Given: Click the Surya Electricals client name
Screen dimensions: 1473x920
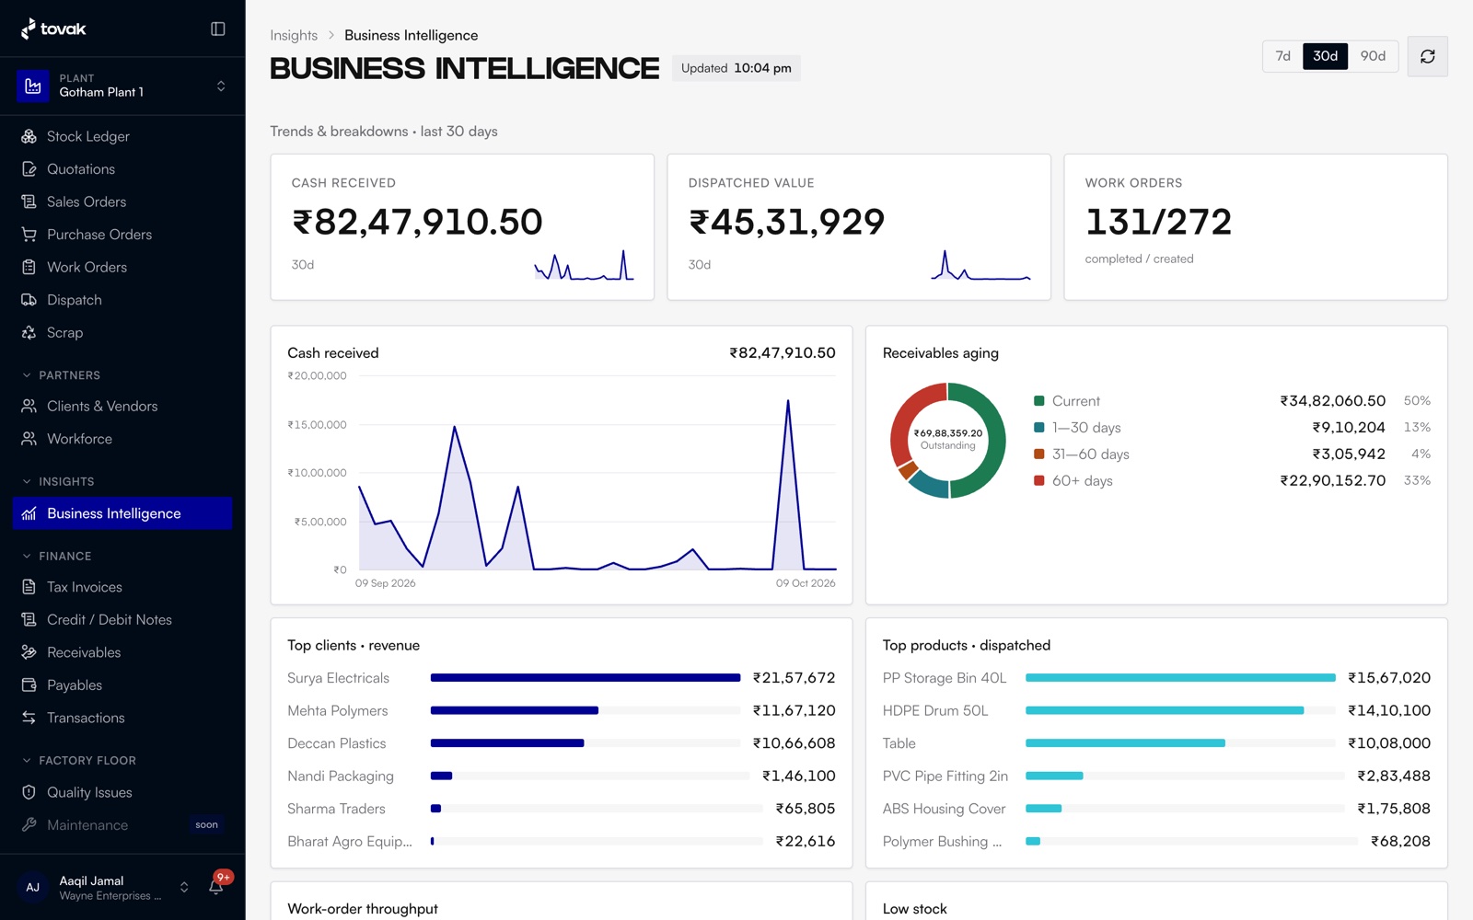Looking at the screenshot, I should (x=338, y=678).
